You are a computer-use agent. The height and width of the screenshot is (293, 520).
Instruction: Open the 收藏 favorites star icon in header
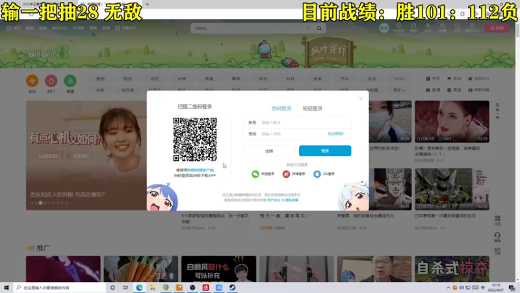pos(443,27)
